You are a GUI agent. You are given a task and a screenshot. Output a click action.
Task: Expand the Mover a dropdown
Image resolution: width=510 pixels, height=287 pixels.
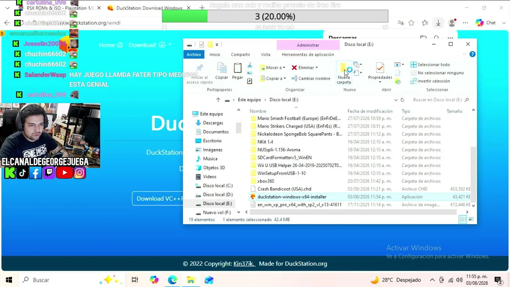click(x=284, y=68)
